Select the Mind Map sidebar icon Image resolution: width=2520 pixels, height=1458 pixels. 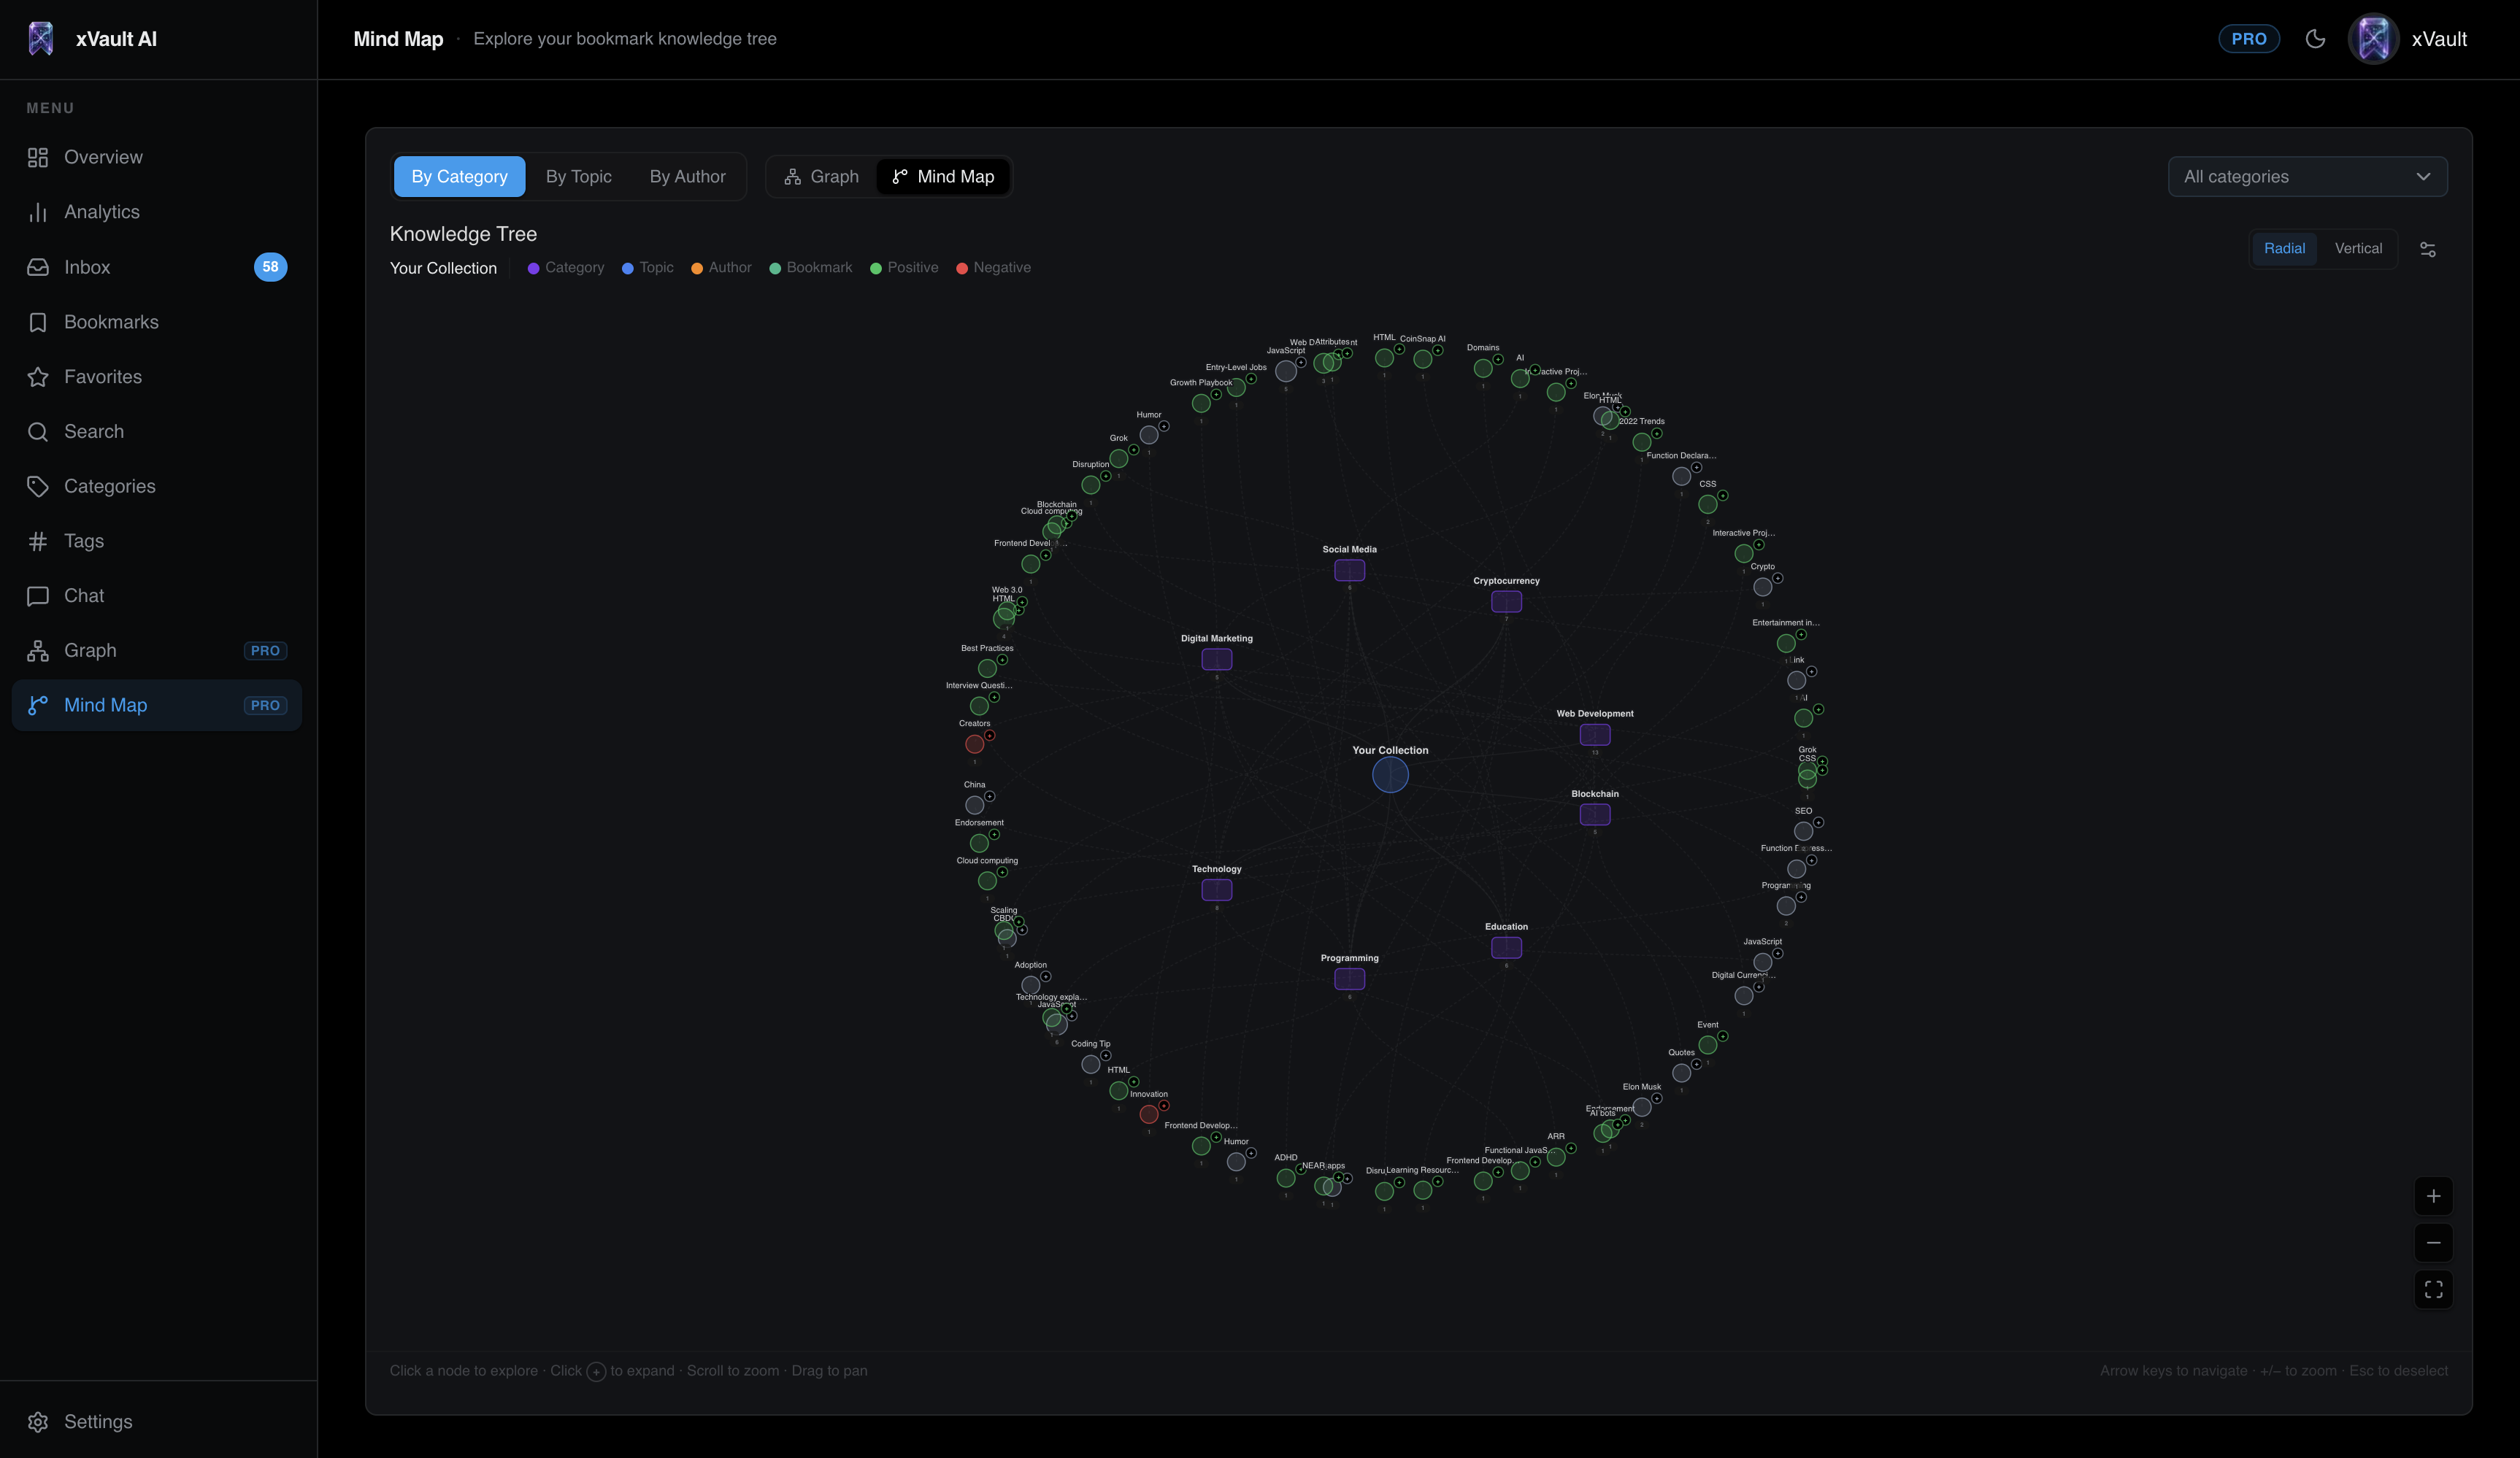tap(37, 704)
